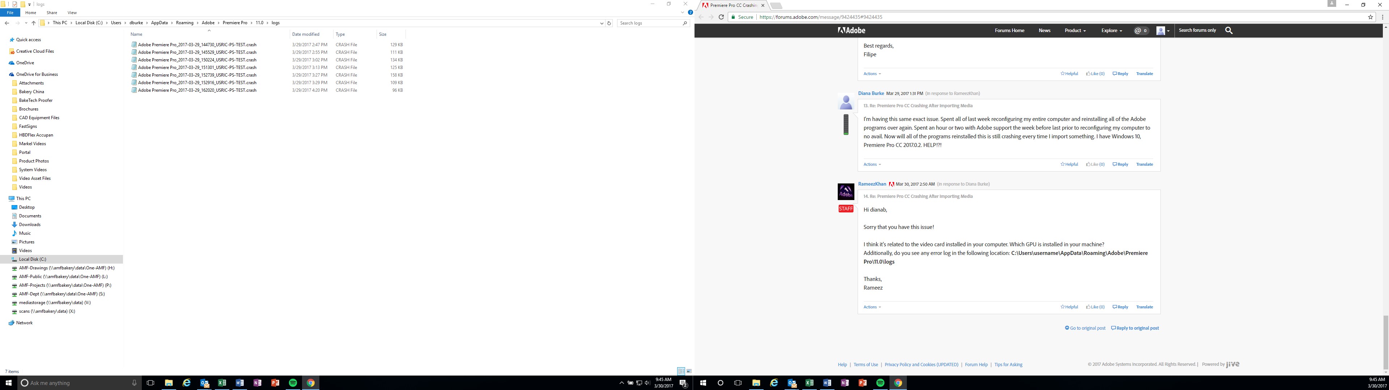Viewport: 1389px width, 390px height.
Task: Click the Windows Start button on left taskbar
Action: [x=9, y=383]
